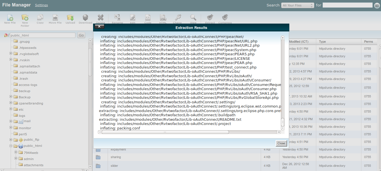The width and height of the screenshot is (381, 171).
Task: Click the search Go button
Action: pyautogui.click(x=377, y=5)
